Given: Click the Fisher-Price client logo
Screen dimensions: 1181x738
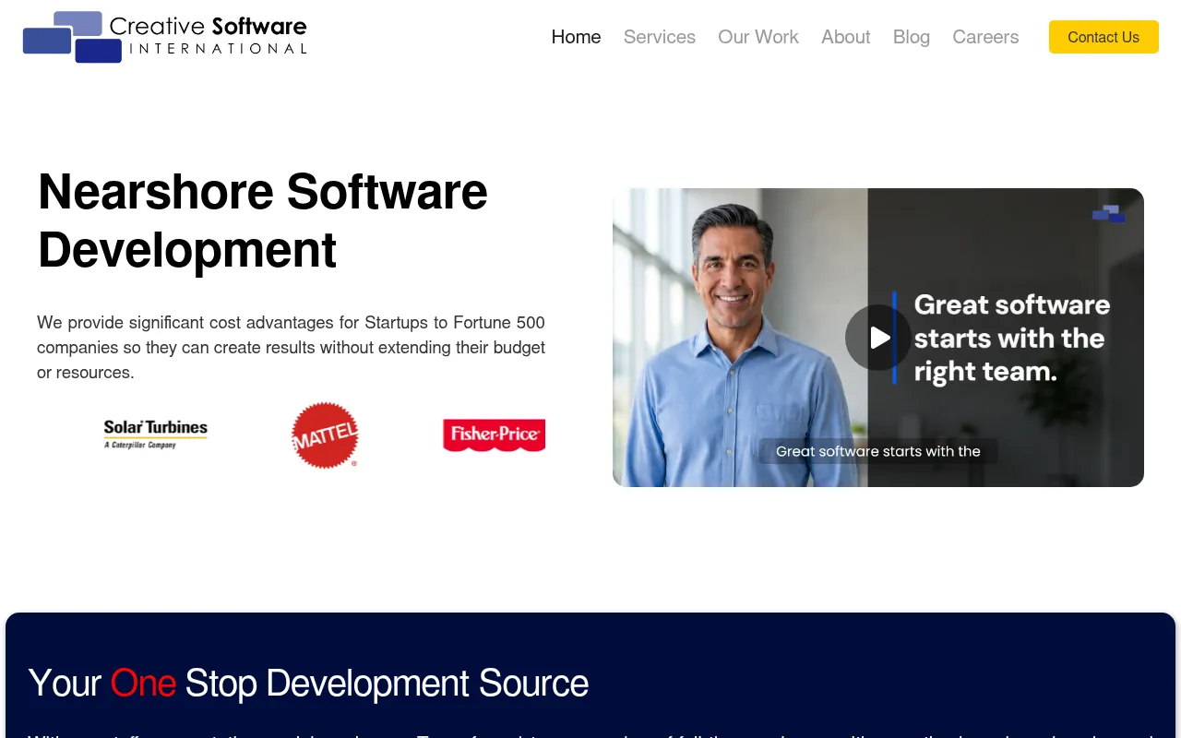Looking at the screenshot, I should point(494,435).
